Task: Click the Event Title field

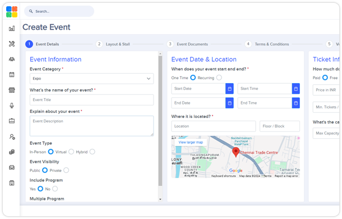Action: tap(91, 100)
